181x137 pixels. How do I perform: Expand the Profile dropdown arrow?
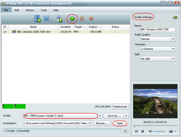pos(100,116)
